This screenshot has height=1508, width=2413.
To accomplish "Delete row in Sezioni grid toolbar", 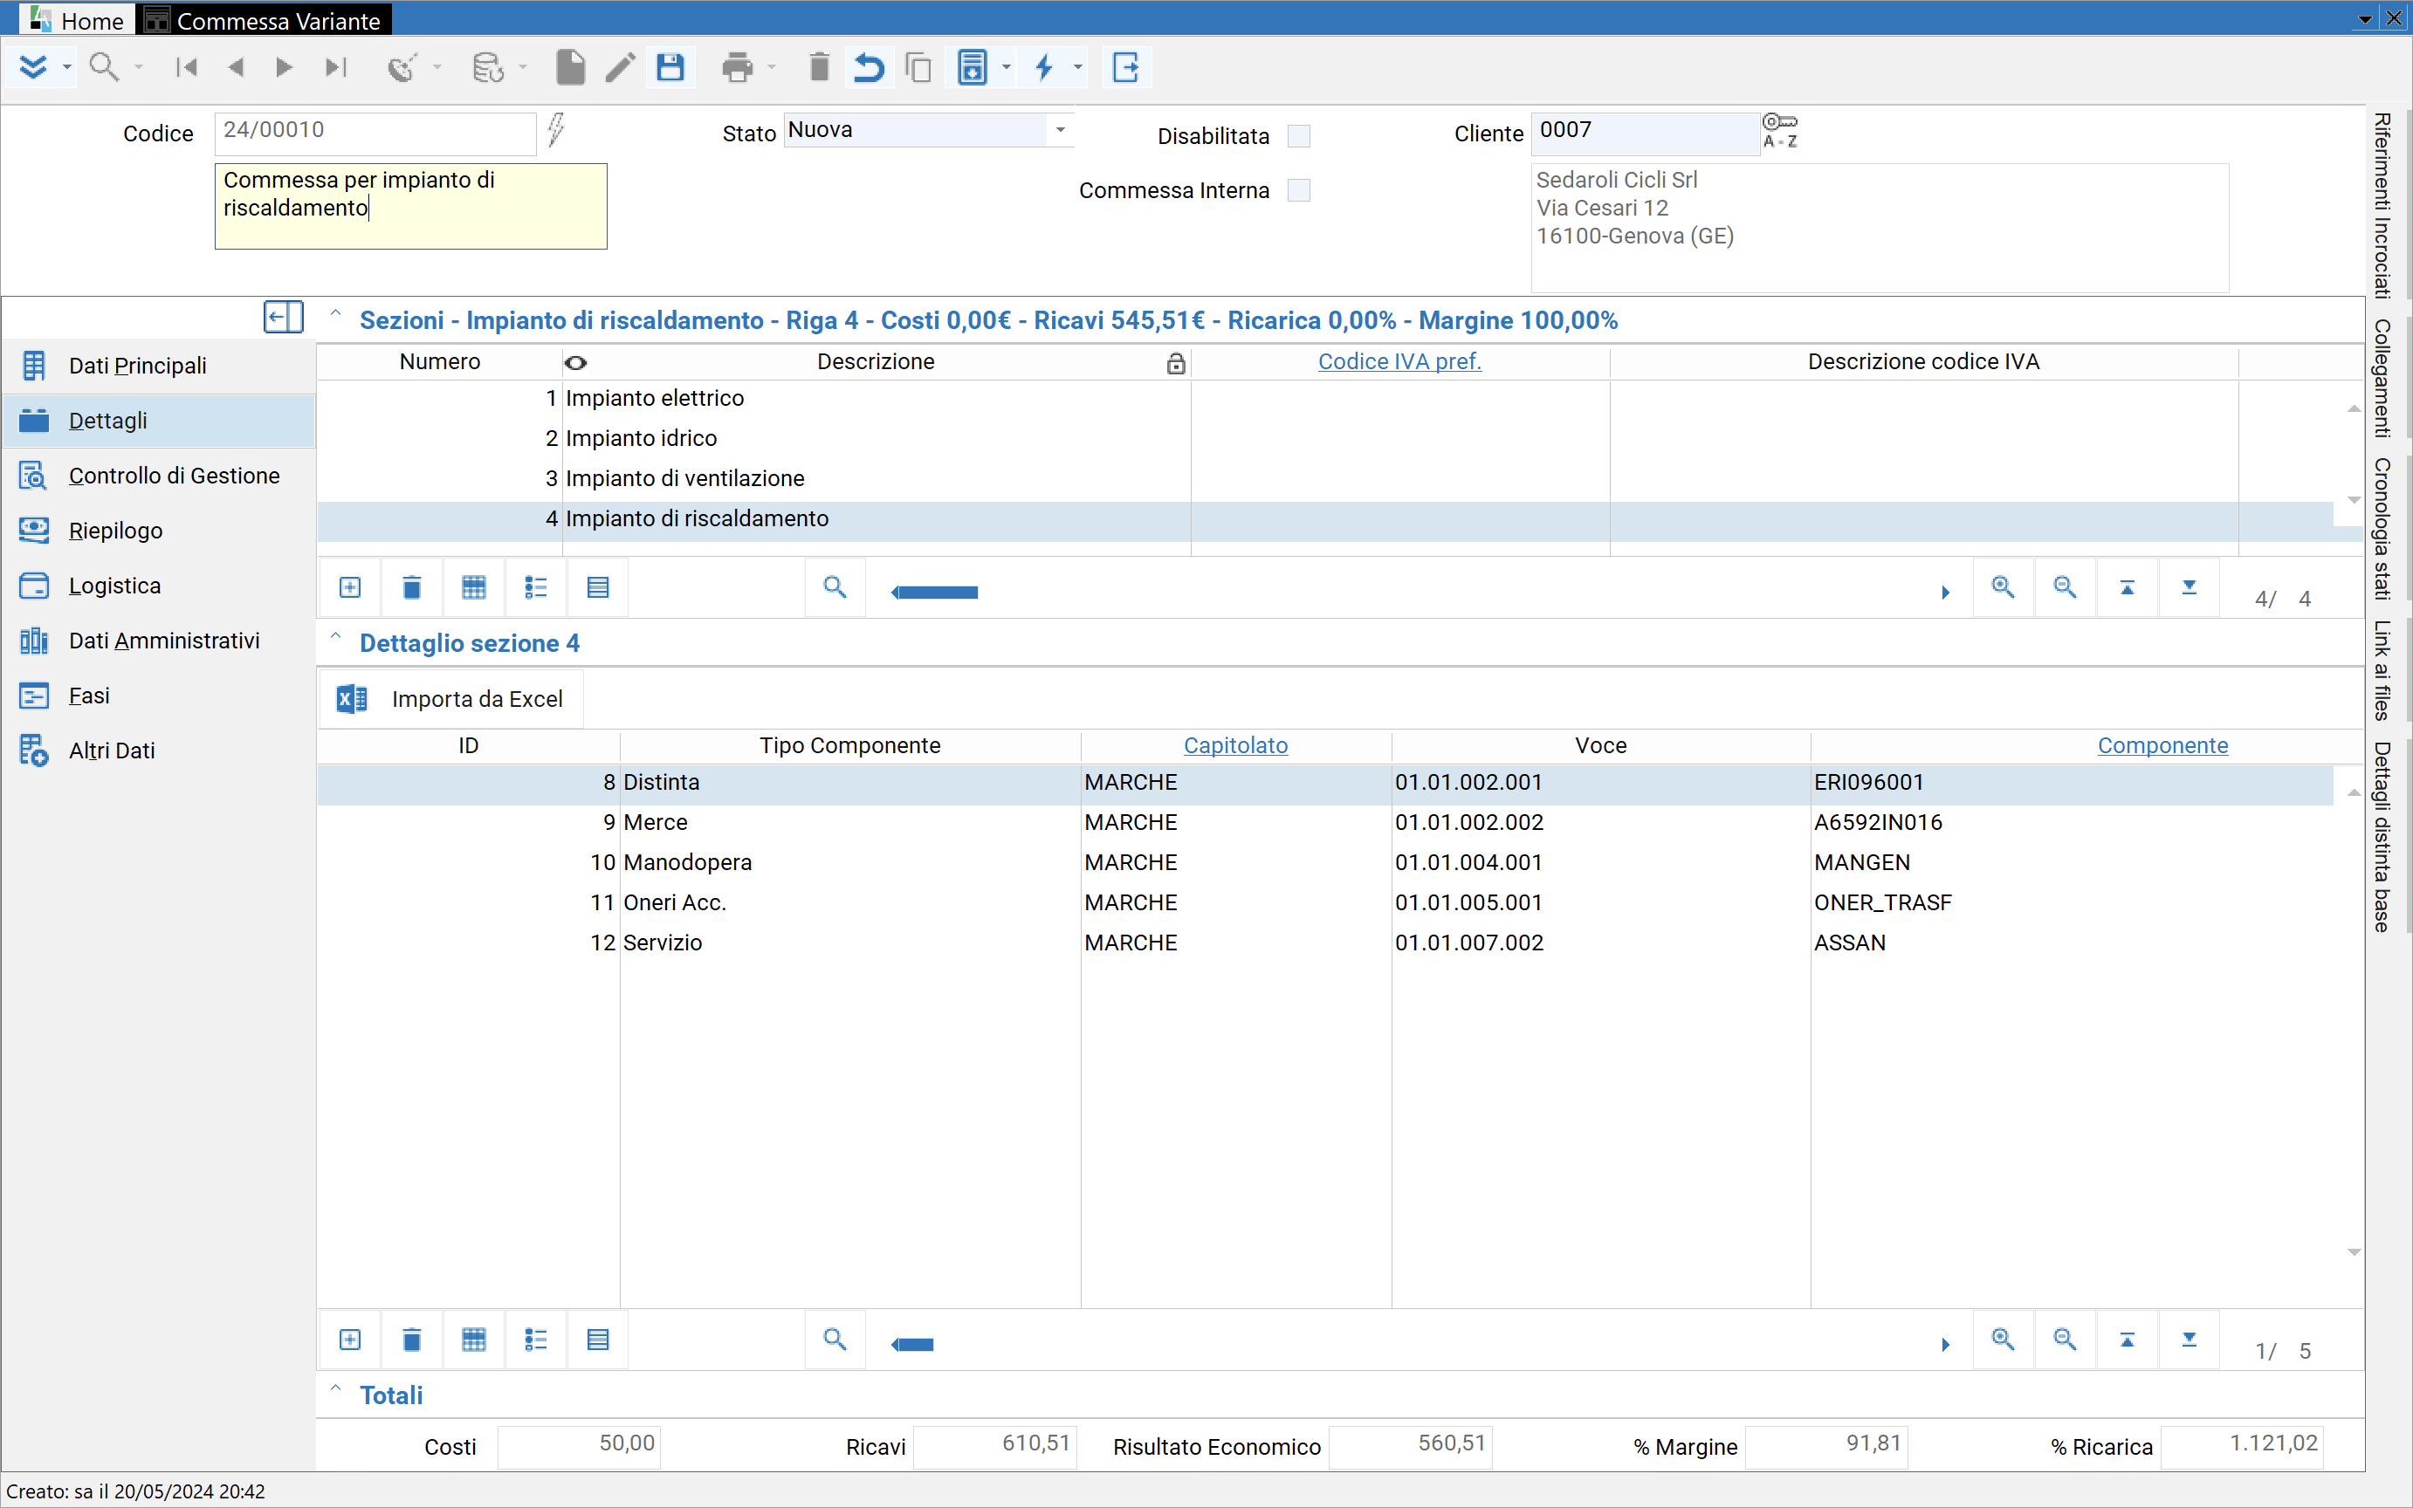I will coord(412,587).
